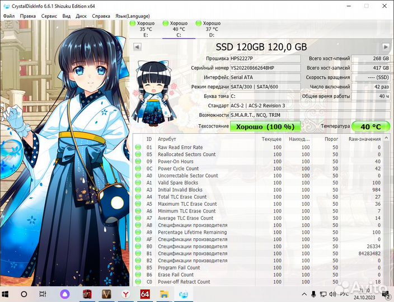Go to next disk with right arrow
The width and height of the screenshot is (394, 302).
386,47
